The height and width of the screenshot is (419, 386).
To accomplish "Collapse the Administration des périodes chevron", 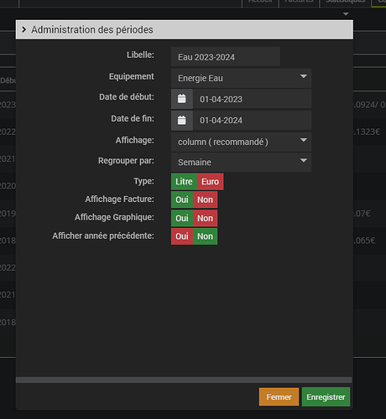I will [x=24, y=29].
